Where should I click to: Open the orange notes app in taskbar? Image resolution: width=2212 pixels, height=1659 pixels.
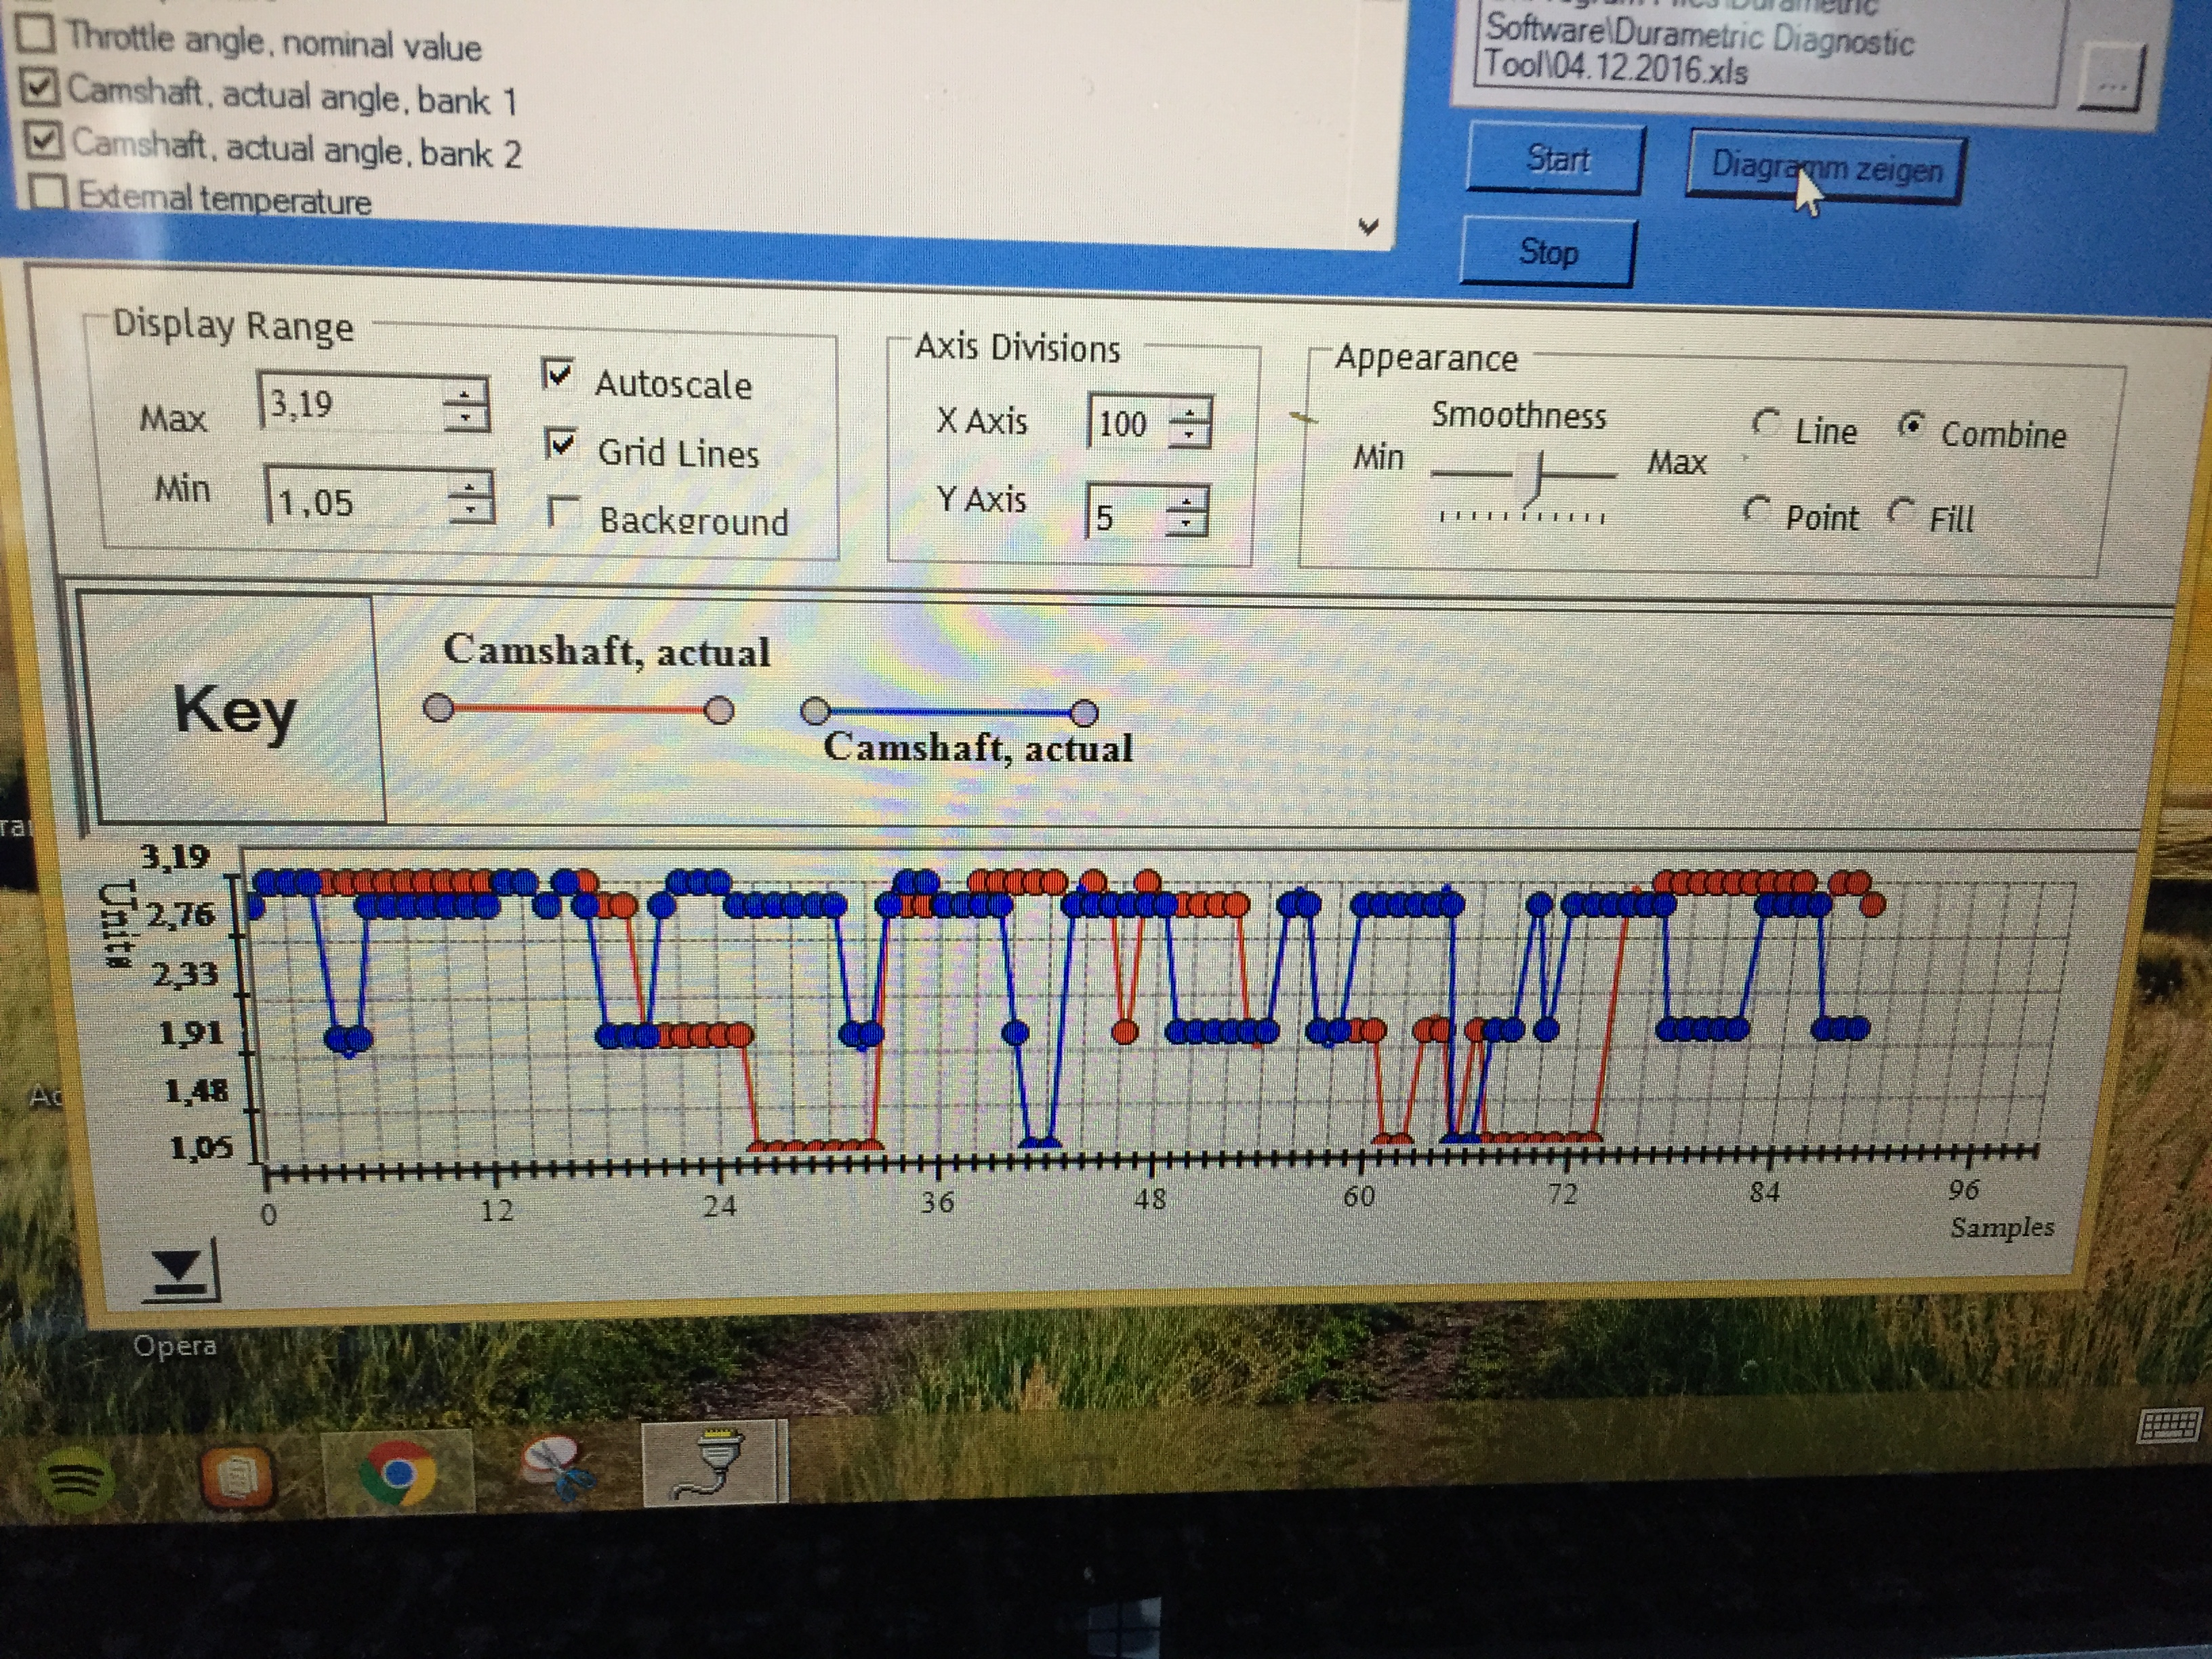point(238,1476)
